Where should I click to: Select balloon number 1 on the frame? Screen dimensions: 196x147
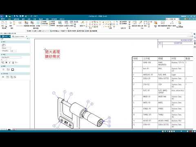[x=54, y=93]
